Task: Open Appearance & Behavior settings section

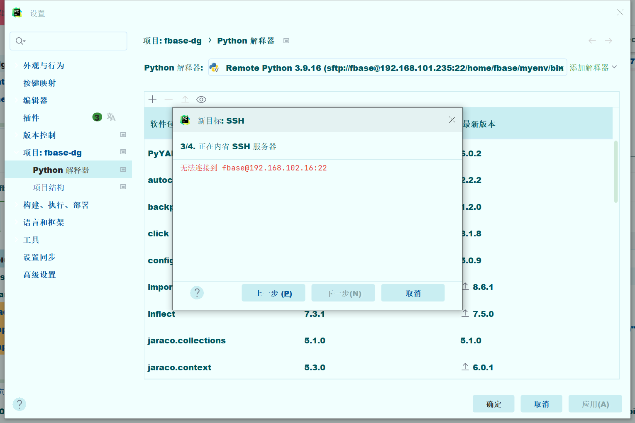Action: 44,66
